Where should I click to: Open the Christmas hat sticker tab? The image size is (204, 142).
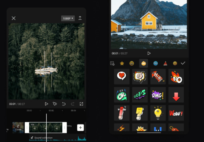point(165,64)
